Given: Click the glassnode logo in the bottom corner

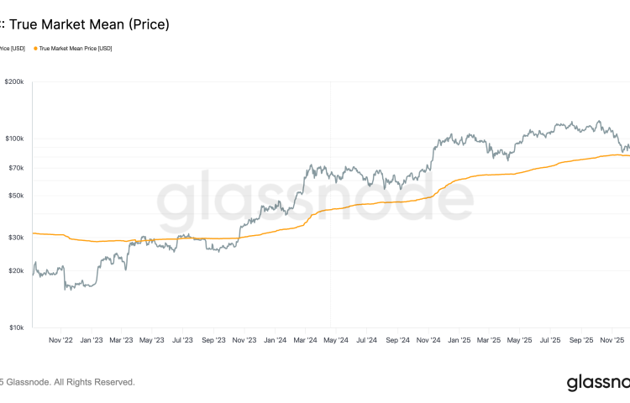Looking at the screenshot, I should click(x=598, y=383).
